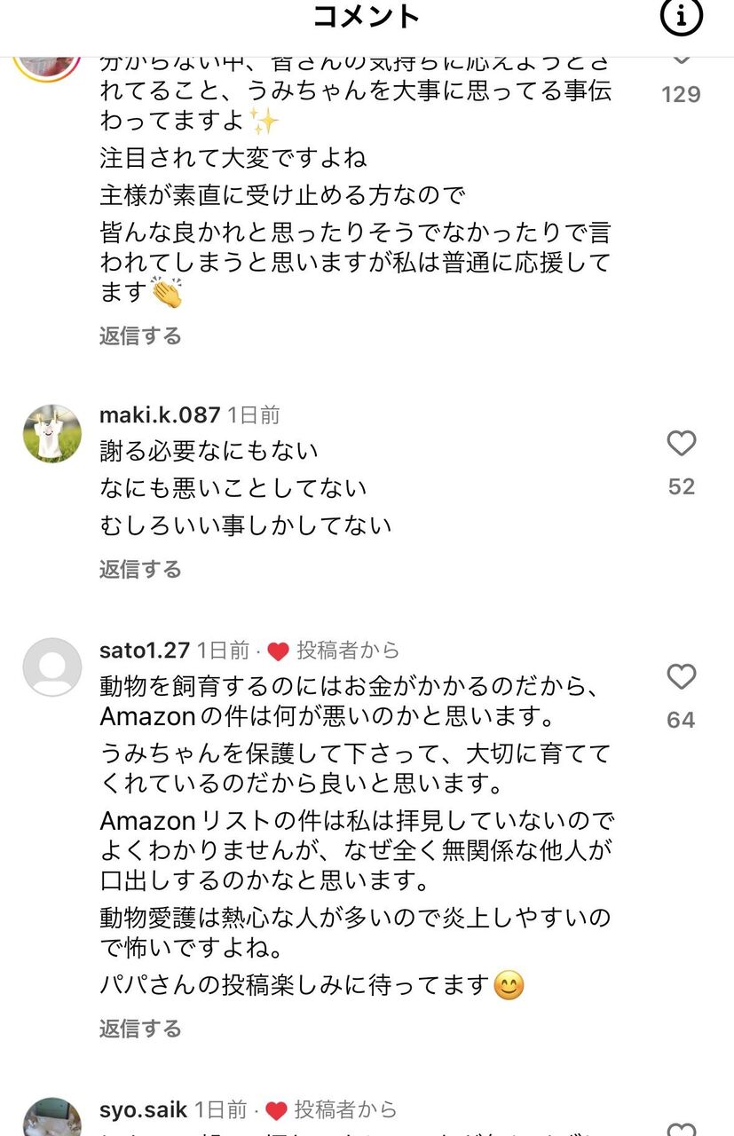The width and height of the screenshot is (734, 1136).
Task: Tap the 52 likes count
Action: [x=682, y=486]
